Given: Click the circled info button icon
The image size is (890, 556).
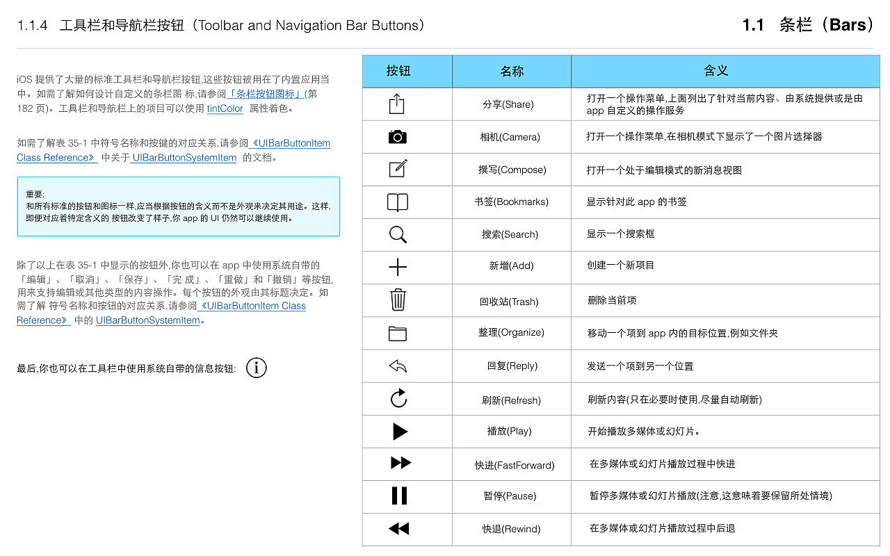Looking at the screenshot, I should (256, 368).
